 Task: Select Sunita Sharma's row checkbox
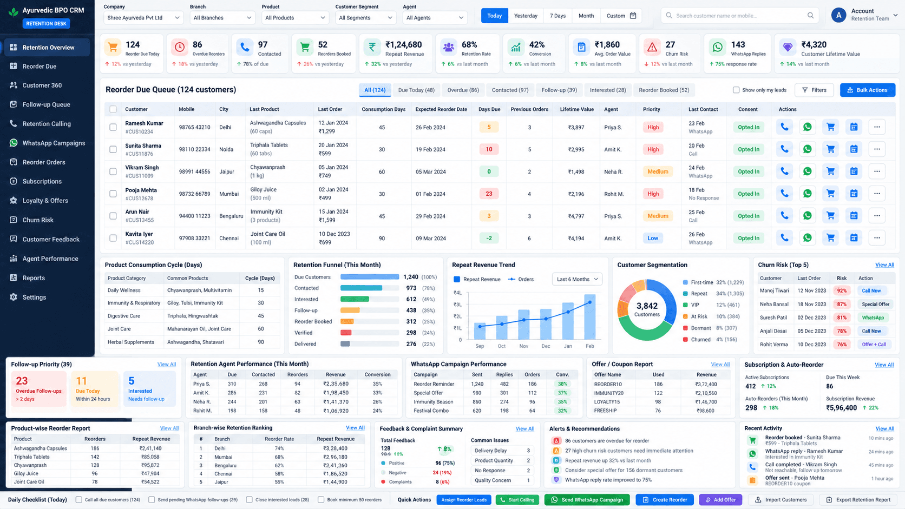point(113,149)
